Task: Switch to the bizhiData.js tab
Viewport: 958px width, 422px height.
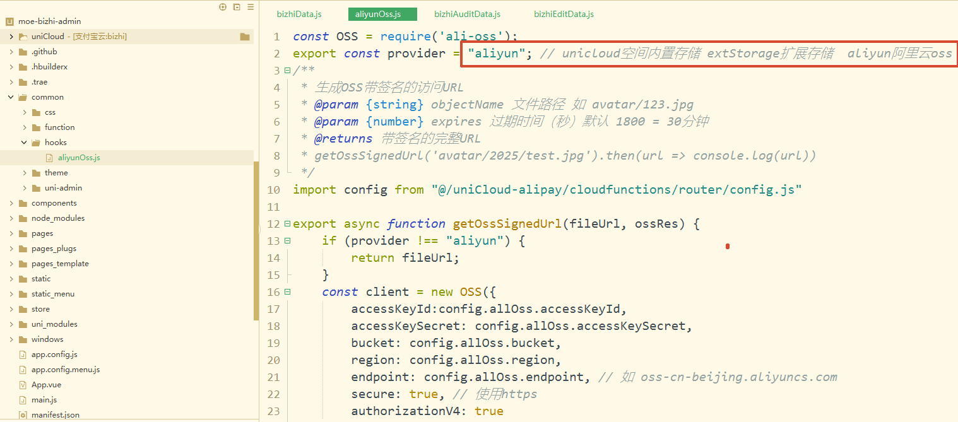Action: pyautogui.click(x=299, y=14)
